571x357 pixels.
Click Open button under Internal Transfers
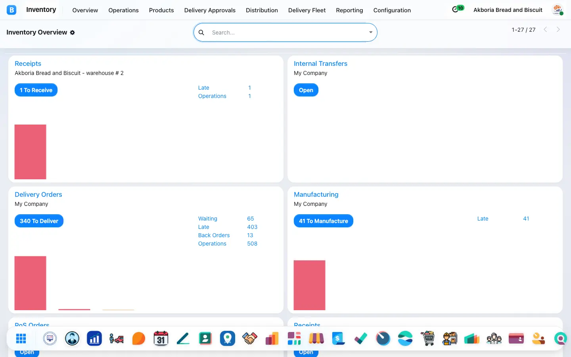click(x=306, y=90)
